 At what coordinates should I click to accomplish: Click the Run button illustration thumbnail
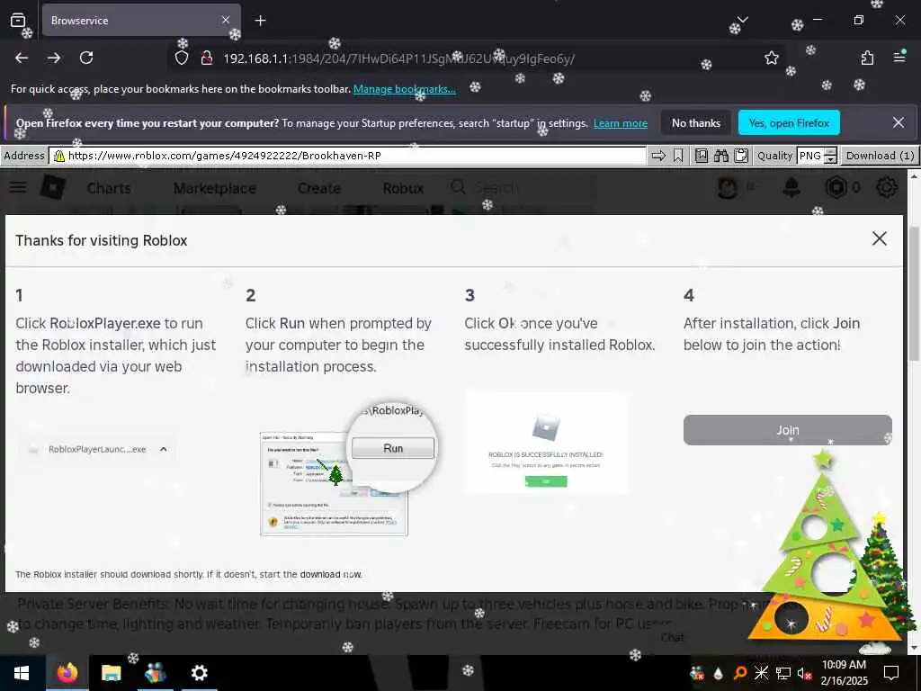(349, 469)
